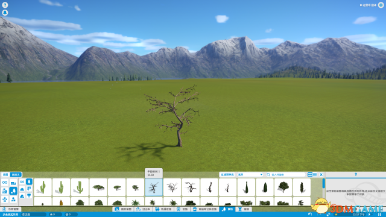Click the Buildings button in bottom toolbar
This screenshot has height=217, width=386.
pos(244,209)
